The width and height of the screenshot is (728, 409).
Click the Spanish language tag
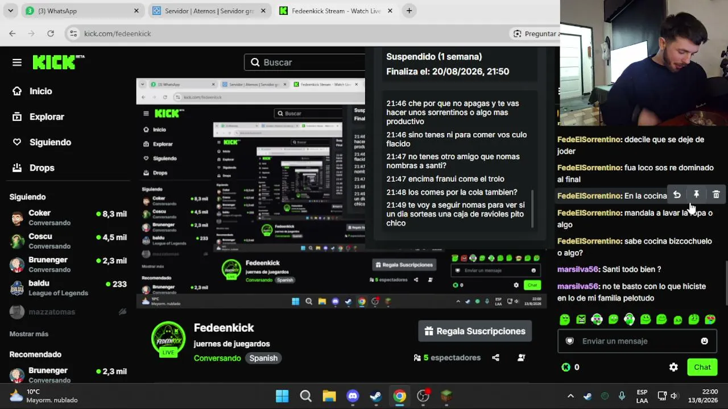pyautogui.click(x=263, y=358)
